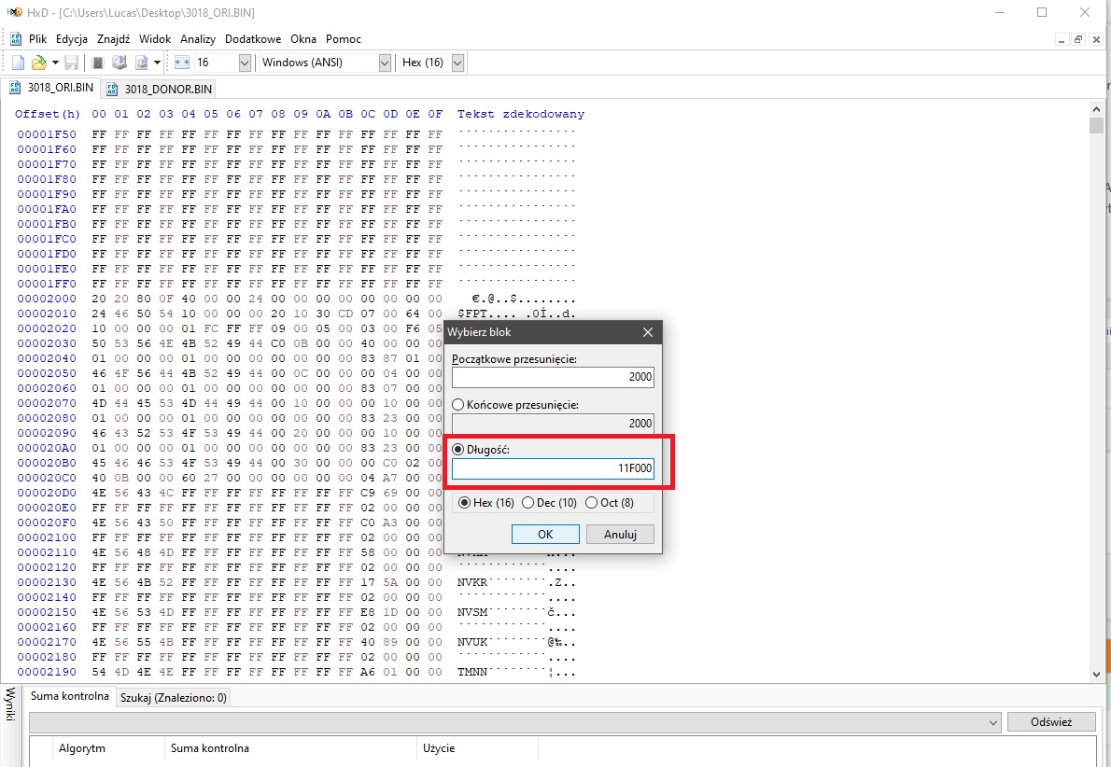Create a new file with the blank page icon
This screenshot has height=767, width=1111.
point(19,63)
